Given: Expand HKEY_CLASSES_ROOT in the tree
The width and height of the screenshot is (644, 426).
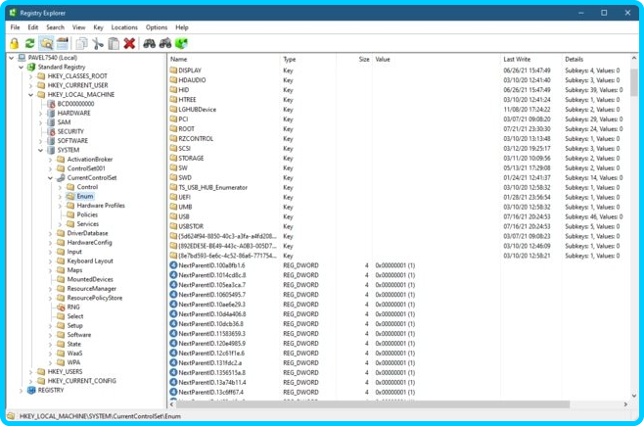Looking at the screenshot, I should [x=30, y=76].
